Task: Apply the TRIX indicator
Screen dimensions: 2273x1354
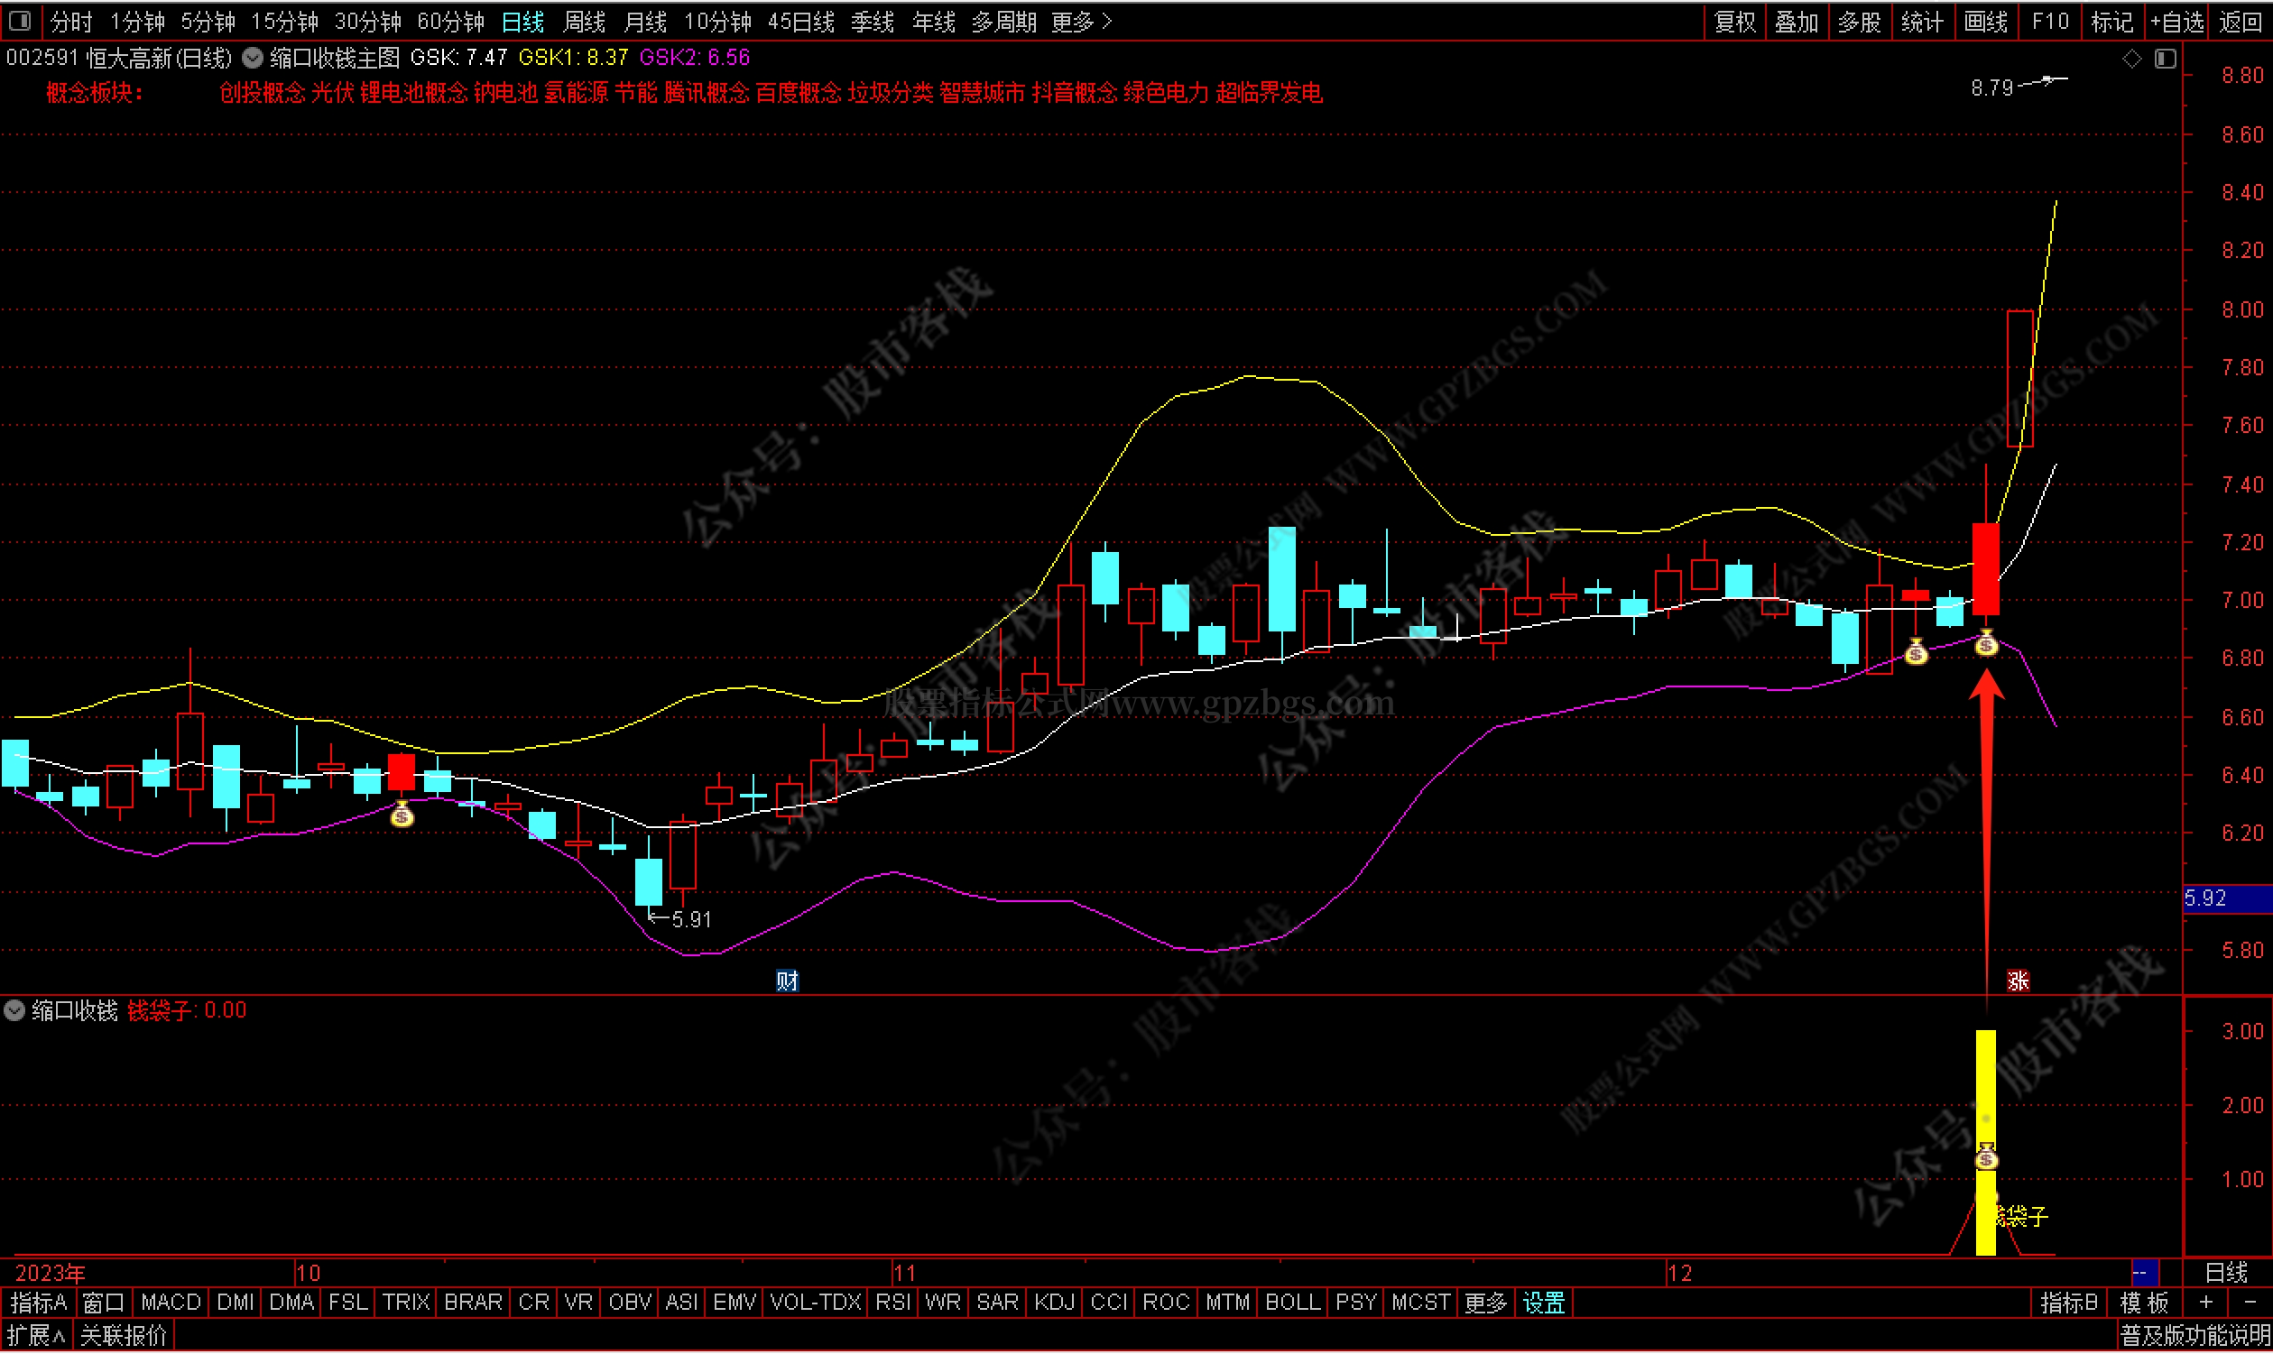Action: coord(405,1303)
